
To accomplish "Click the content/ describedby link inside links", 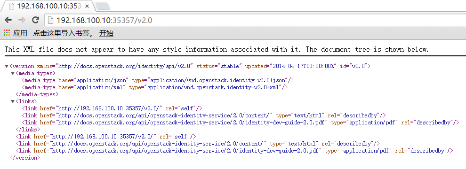I will click(204, 115).
